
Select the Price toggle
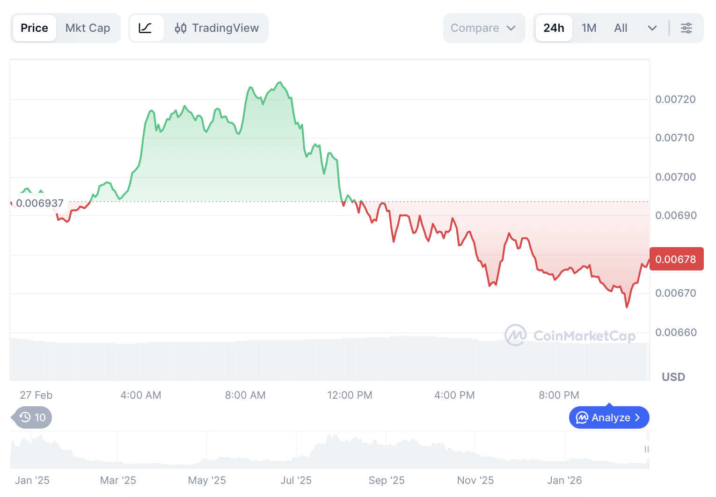(34, 28)
